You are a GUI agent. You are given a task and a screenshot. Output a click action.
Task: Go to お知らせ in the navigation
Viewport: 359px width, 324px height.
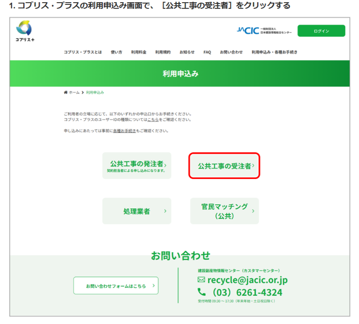coord(187,52)
